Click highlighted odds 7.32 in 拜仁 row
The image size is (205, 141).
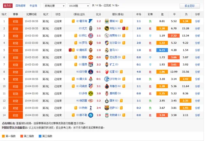(x=174, y=35)
